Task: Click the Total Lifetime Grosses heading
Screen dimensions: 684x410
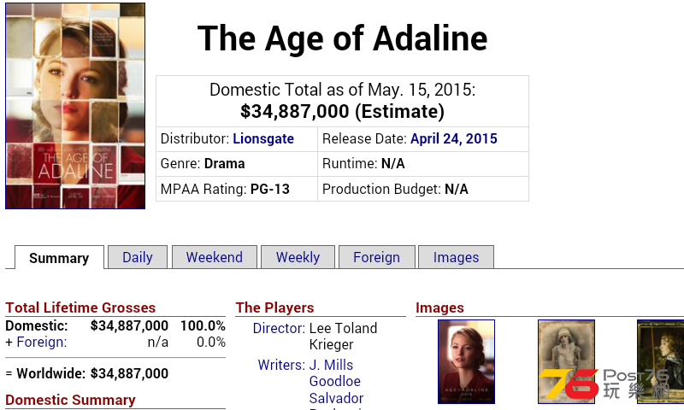Action: [80, 307]
